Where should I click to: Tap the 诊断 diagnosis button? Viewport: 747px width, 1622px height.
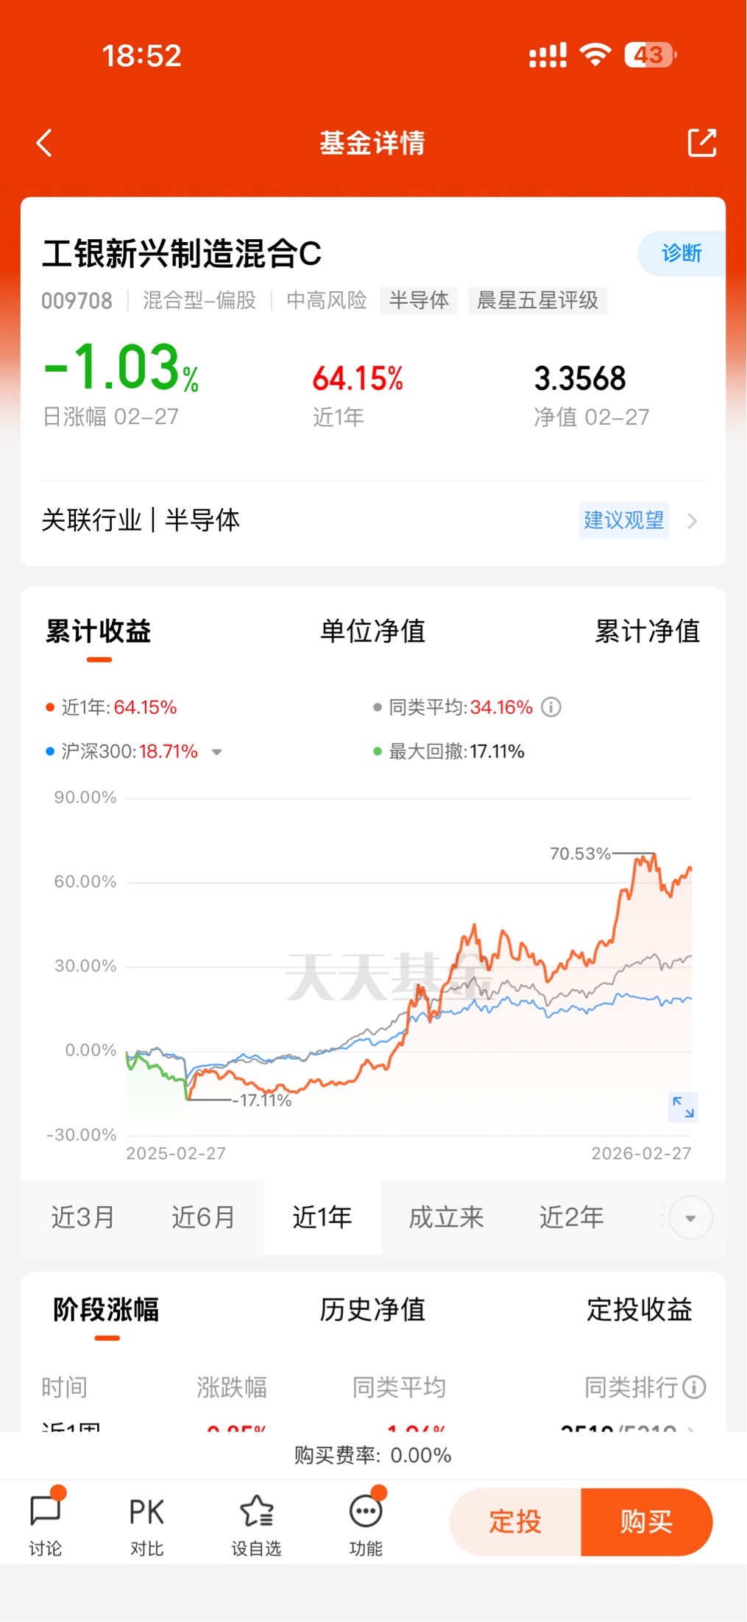[x=681, y=254]
